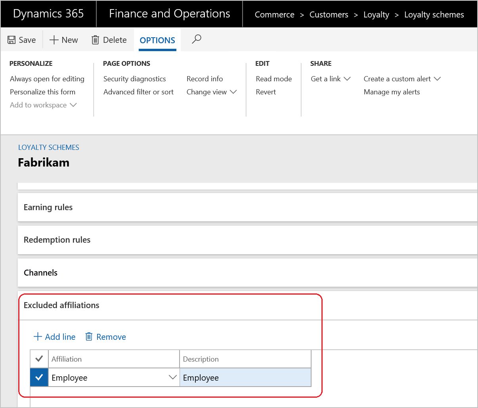The width and height of the screenshot is (478, 408).
Task: Save the loyalty scheme
Action: (21, 39)
